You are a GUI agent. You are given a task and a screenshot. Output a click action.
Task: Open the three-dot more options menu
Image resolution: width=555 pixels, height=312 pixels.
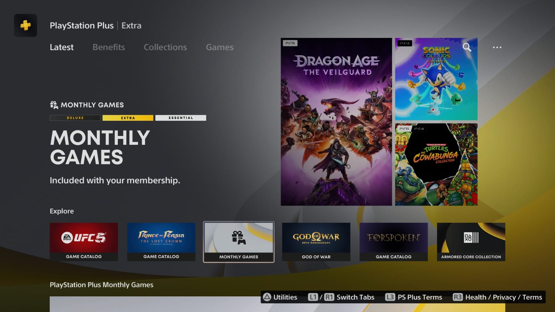(x=497, y=47)
